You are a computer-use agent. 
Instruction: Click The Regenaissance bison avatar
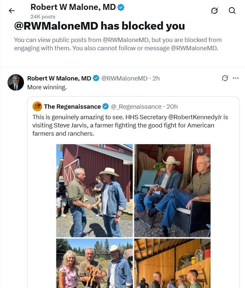pyautogui.click(x=37, y=106)
